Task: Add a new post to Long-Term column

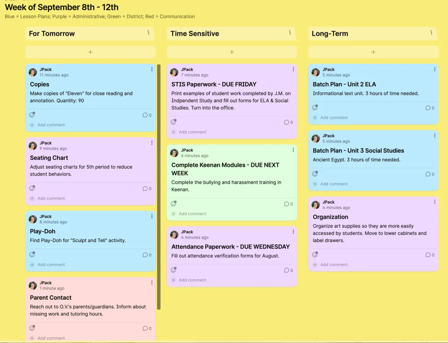Action: click(x=373, y=52)
